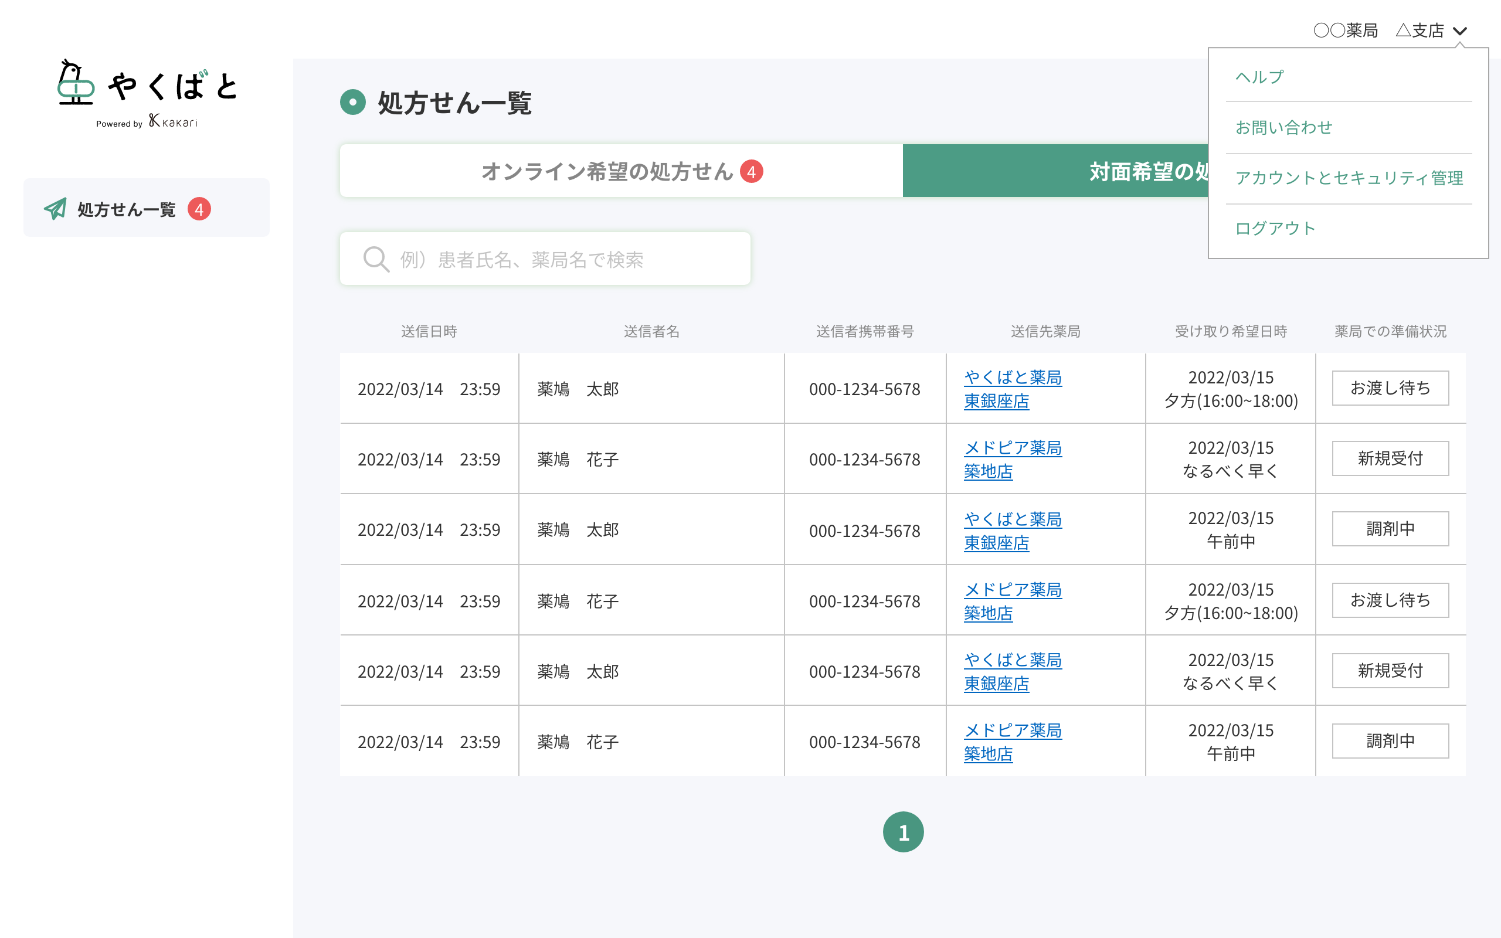Screen dimensions: 1501x938
Task: Collapse the account menu chevron
Action: pos(1459,31)
